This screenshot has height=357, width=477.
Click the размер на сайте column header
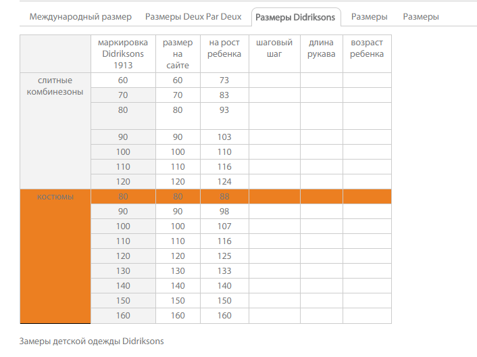[178, 54]
